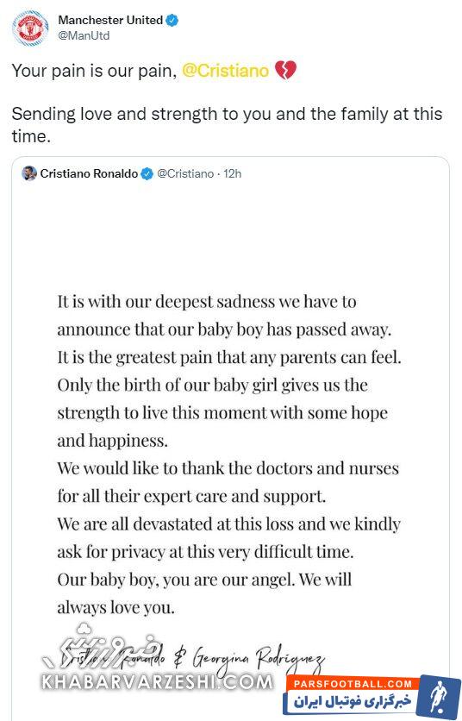The width and height of the screenshot is (462, 721).
Task: Click the orange PARSFOOTBALL.COM banner
Action: [353, 684]
